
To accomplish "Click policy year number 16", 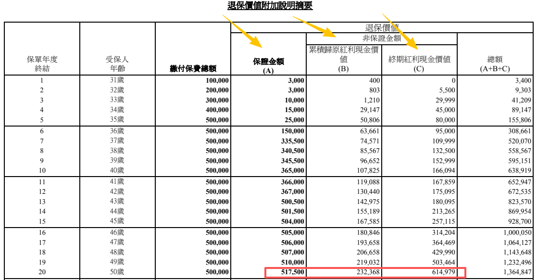I will click(x=42, y=232).
